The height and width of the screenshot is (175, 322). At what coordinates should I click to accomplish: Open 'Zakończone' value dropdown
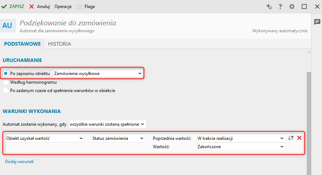tap(240, 147)
